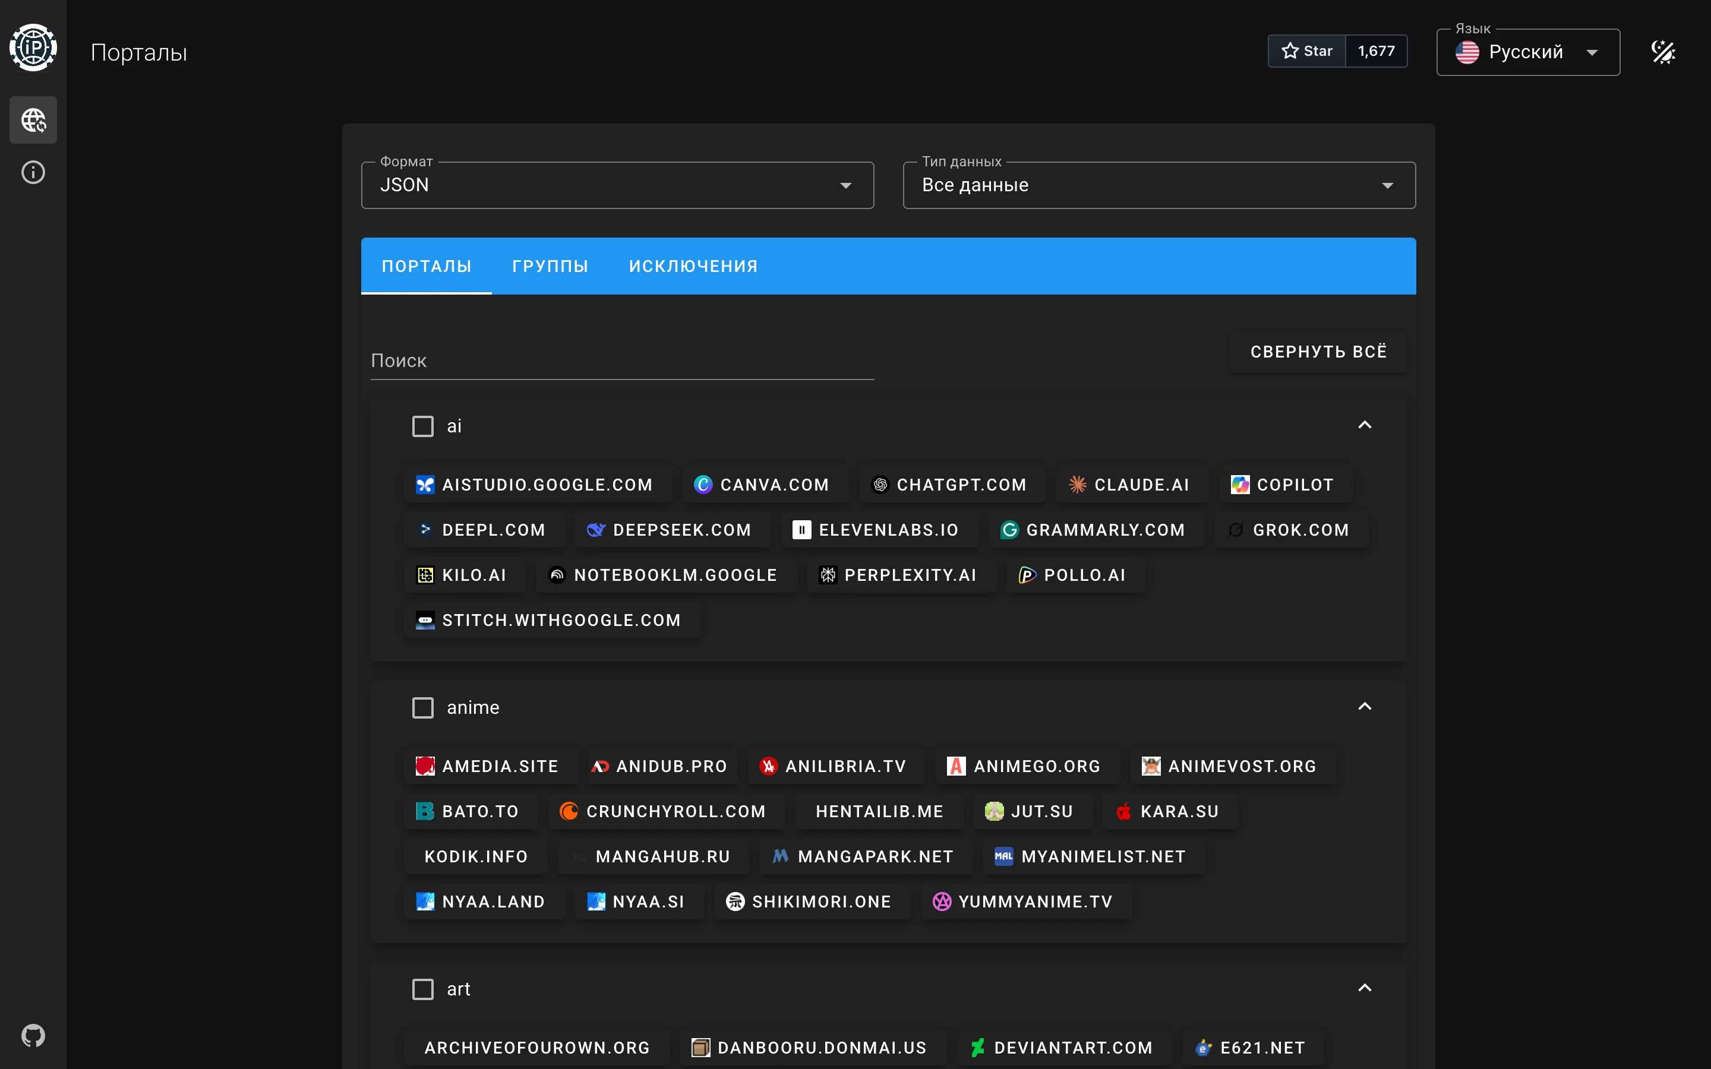Select the KARA.SU portal chip
The width and height of the screenshot is (1711, 1069).
coord(1171,812)
